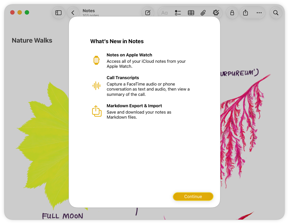Screen dimensions: 289x224
Task: Open search with the magnifying glass icon
Action: 276,12
